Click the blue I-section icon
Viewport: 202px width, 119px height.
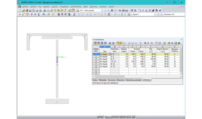39,14
